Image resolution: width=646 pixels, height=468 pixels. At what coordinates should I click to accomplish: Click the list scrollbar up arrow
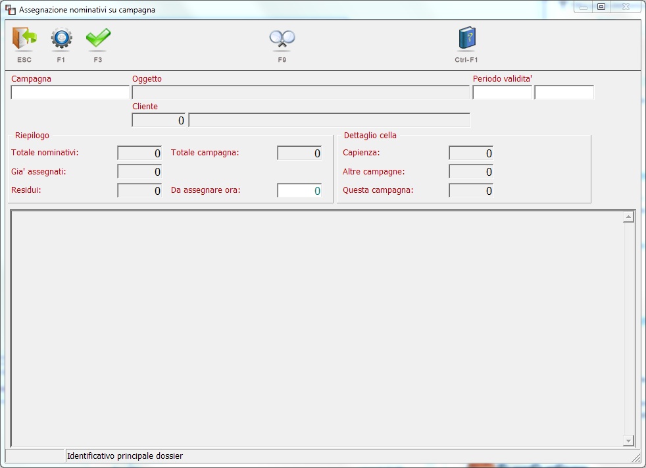628,217
